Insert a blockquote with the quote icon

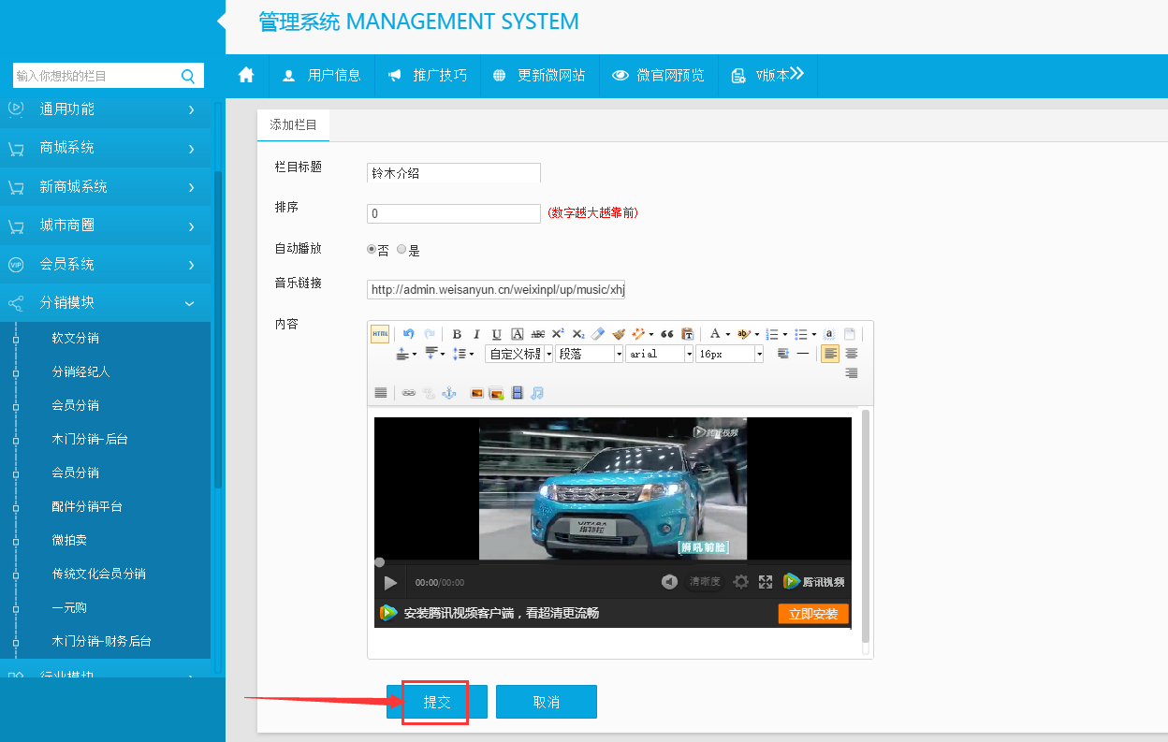coord(667,334)
